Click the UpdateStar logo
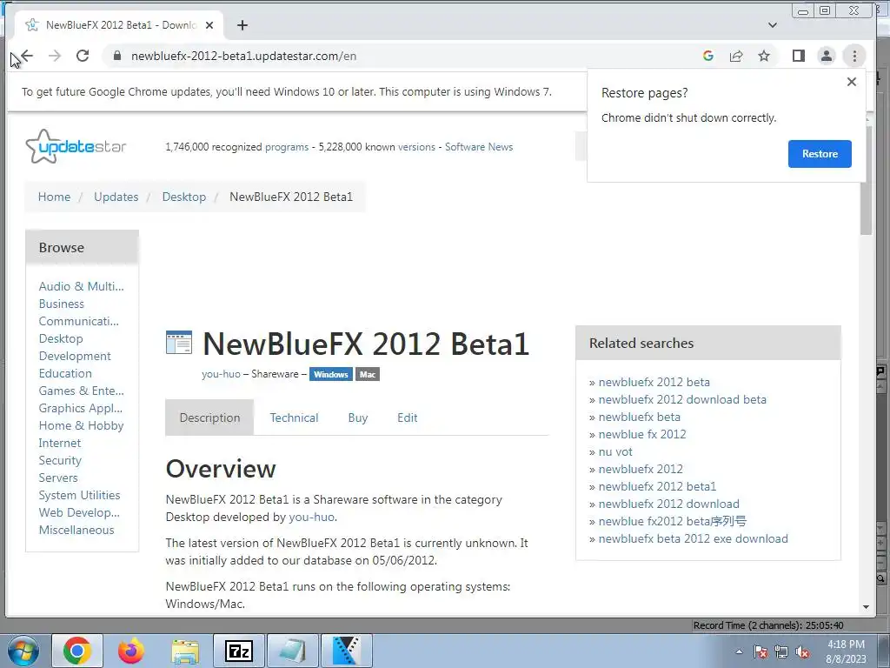The height and width of the screenshot is (668, 890). coord(76,146)
